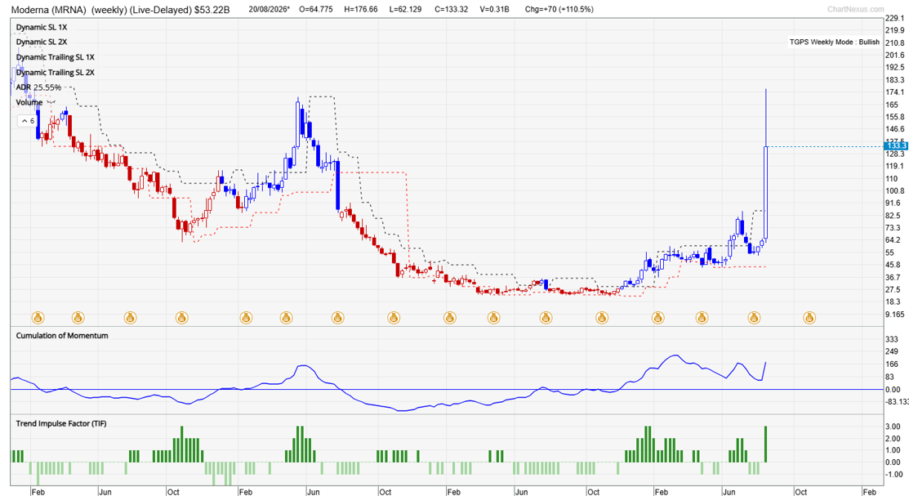The image size is (909, 496).
Task: Click the Cumulation of Momentum panel title
Action: point(62,335)
